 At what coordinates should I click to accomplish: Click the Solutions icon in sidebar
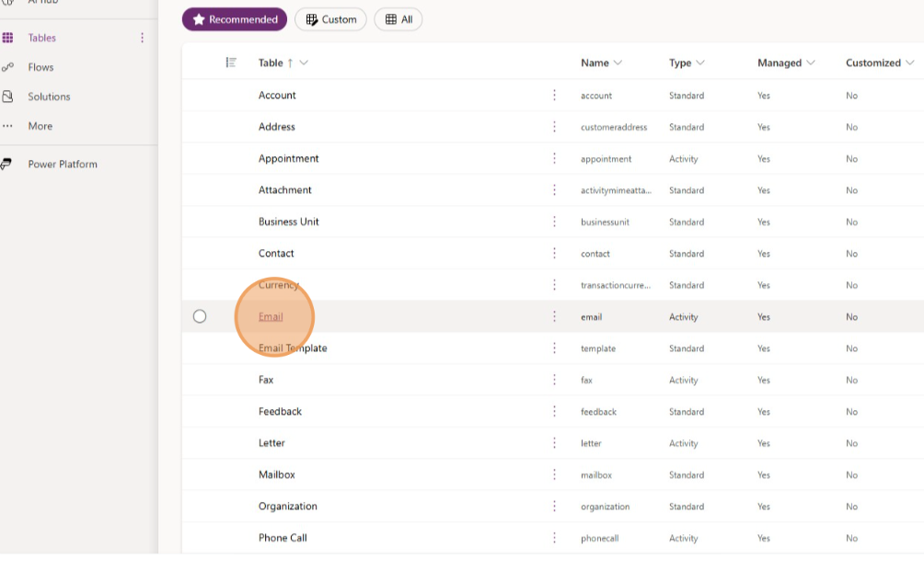point(7,97)
